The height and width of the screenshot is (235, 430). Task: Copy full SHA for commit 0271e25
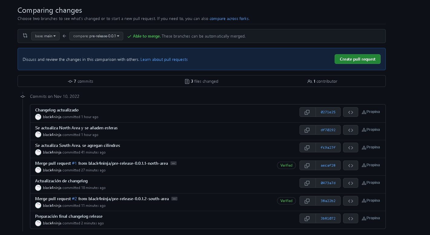(307, 112)
